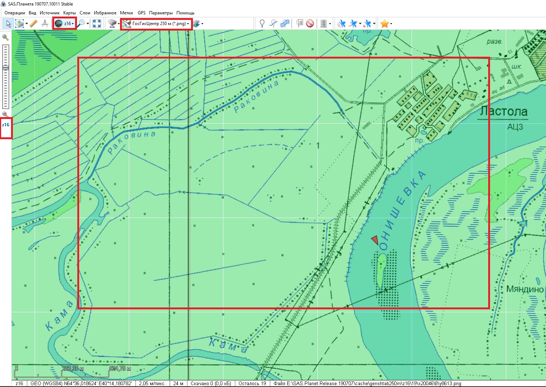Open the Карты menu
The height and width of the screenshot is (387, 546).
(69, 13)
